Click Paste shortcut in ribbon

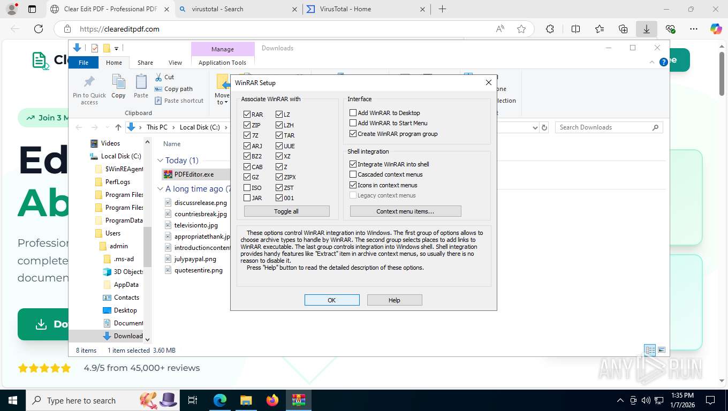tap(179, 101)
